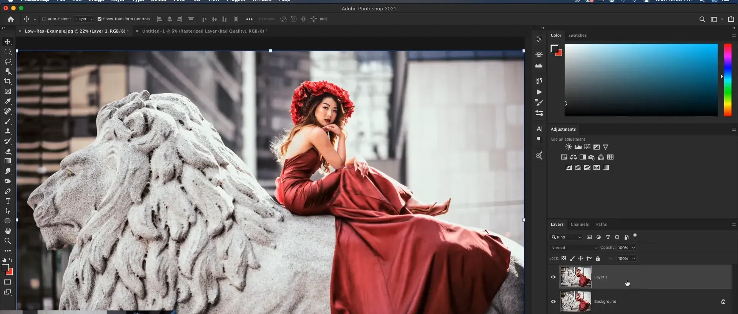Toggle lock transparent pixels
This screenshot has width=738, height=314.
563,258
